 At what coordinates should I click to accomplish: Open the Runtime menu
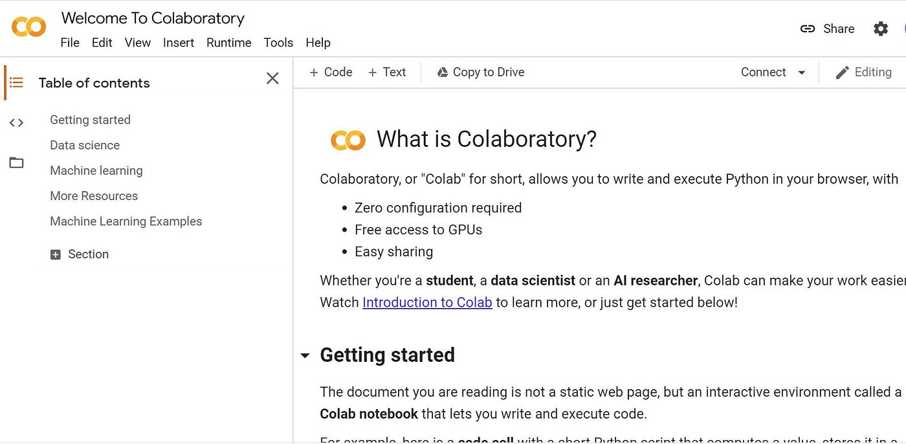coord(228,43)
